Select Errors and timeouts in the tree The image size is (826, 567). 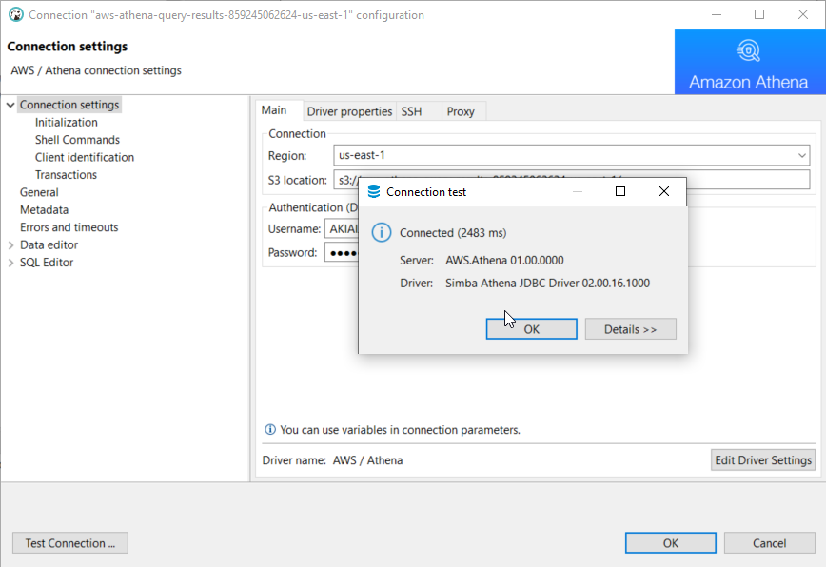(69, 227)
